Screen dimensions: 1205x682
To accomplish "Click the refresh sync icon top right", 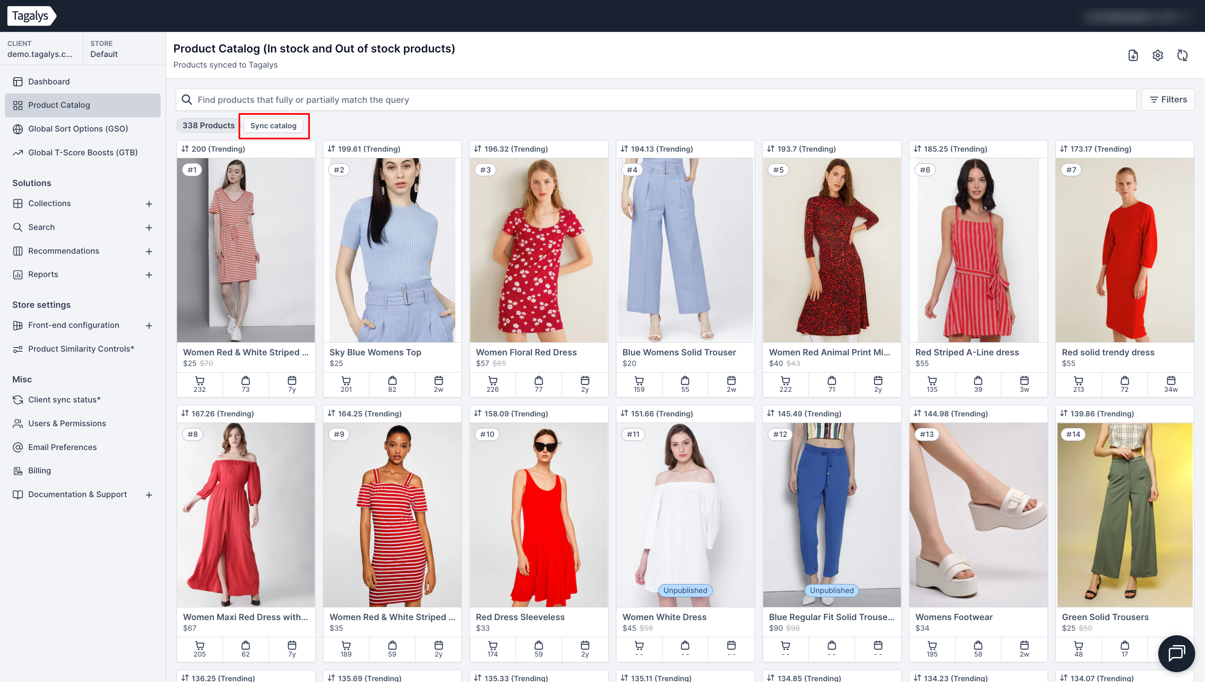I will [x=1182, y=55].
